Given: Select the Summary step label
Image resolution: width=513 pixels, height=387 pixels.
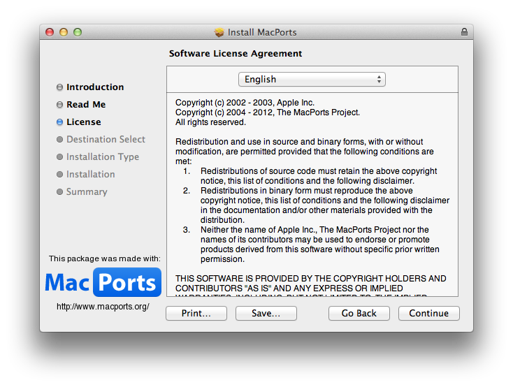Looking at the screenshot, I should pyautogui.click(x=87, y=191).
